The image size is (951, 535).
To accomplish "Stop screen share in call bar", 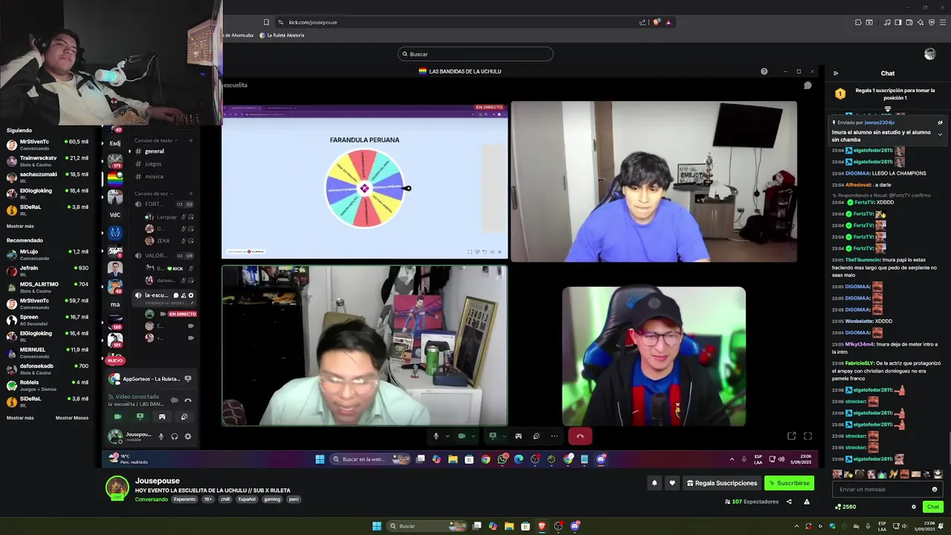I will (492, 436).
